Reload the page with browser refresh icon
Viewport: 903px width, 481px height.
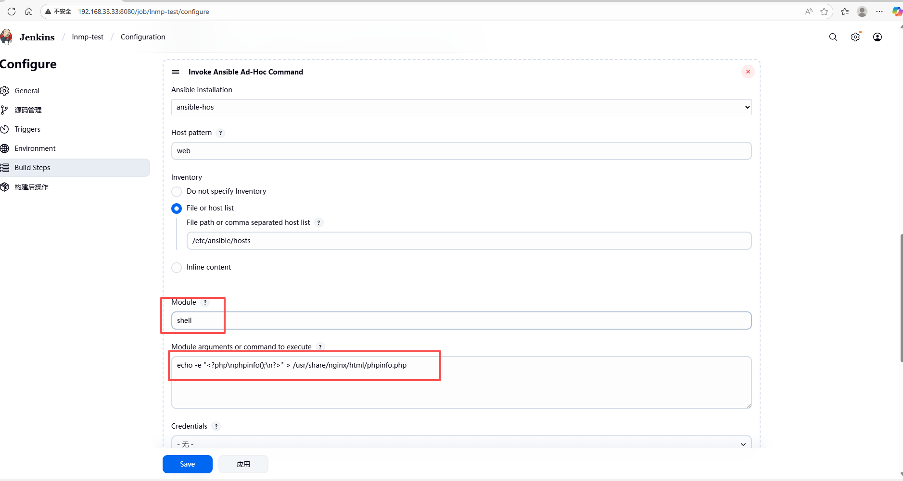click(x=12, y=12)
